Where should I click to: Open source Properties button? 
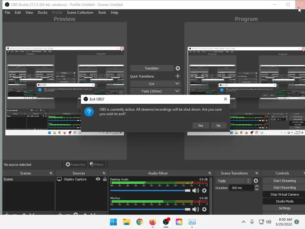click(x=75, y=165)
